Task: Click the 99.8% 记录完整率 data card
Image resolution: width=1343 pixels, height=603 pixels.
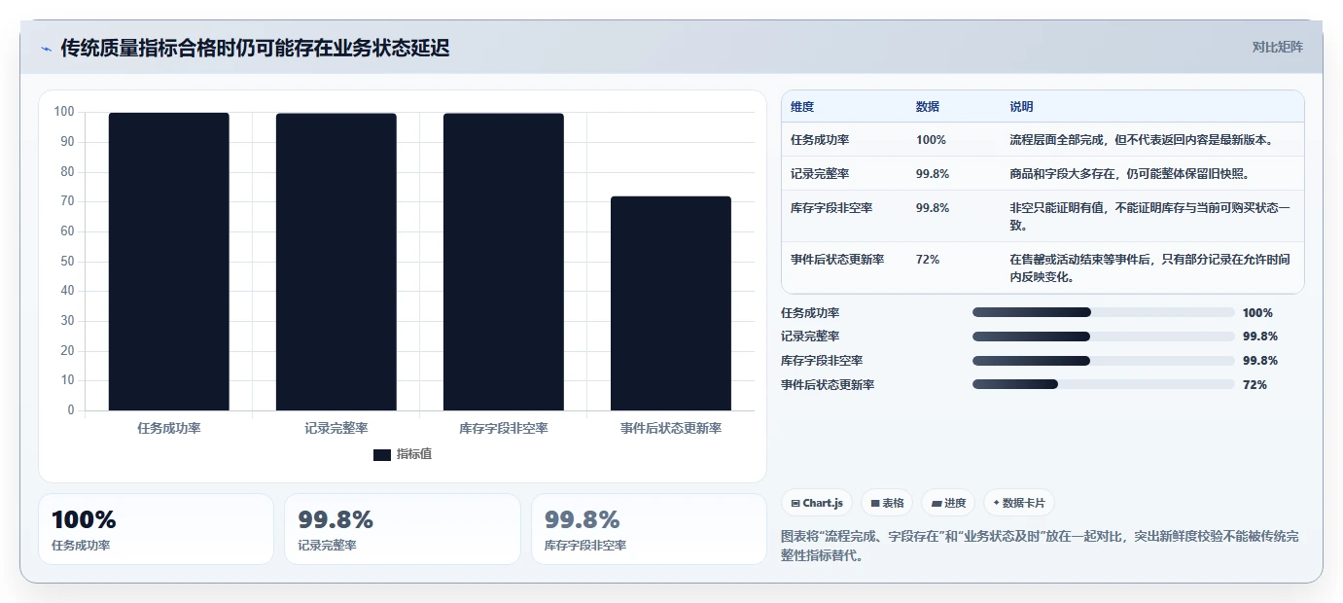Action: (x=403, y=529)
